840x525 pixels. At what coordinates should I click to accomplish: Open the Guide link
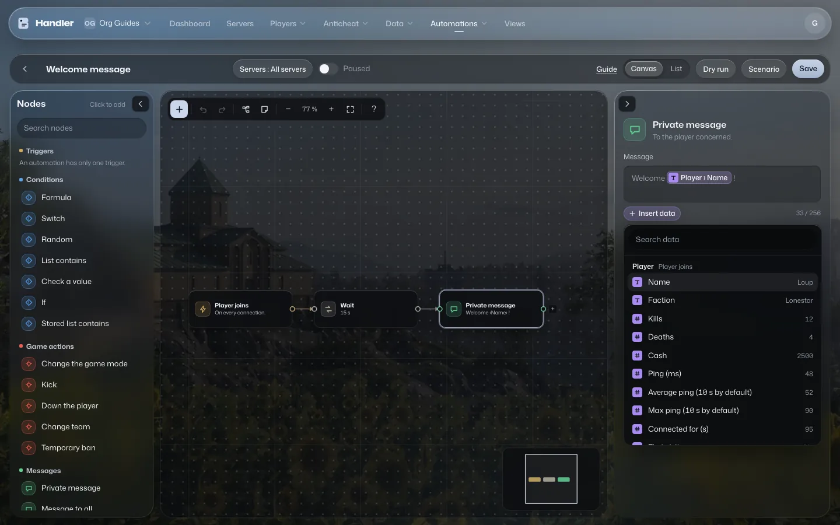point(607,69)
